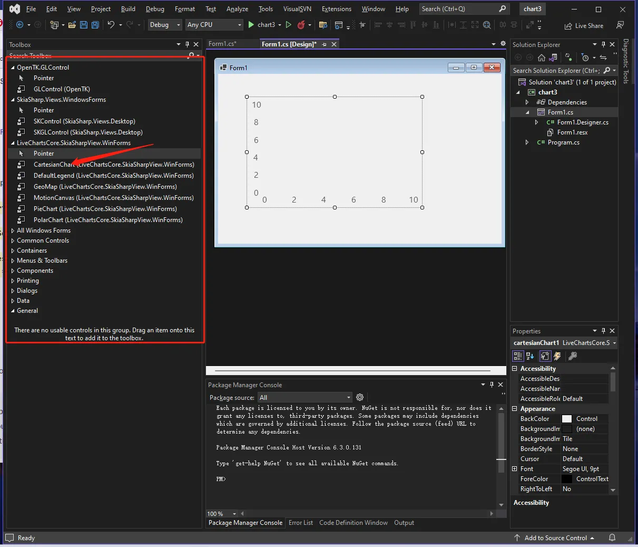Click the Save All toolbar icon
638x547 pixels.
[x=95, y=25]
